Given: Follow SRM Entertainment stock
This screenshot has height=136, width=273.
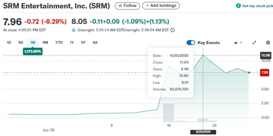Looking at the screenshot, I should tap(127, 6).
